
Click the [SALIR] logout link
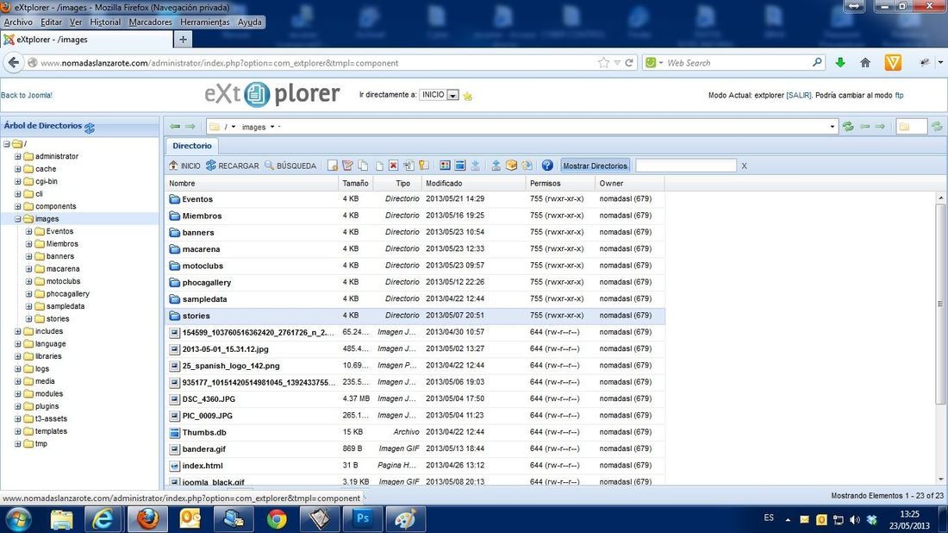tap(799, 96)
